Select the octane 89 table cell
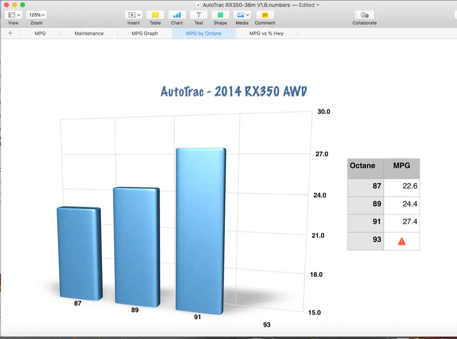The height and width of the screenshot is (339, 457). tap(366, 205)
